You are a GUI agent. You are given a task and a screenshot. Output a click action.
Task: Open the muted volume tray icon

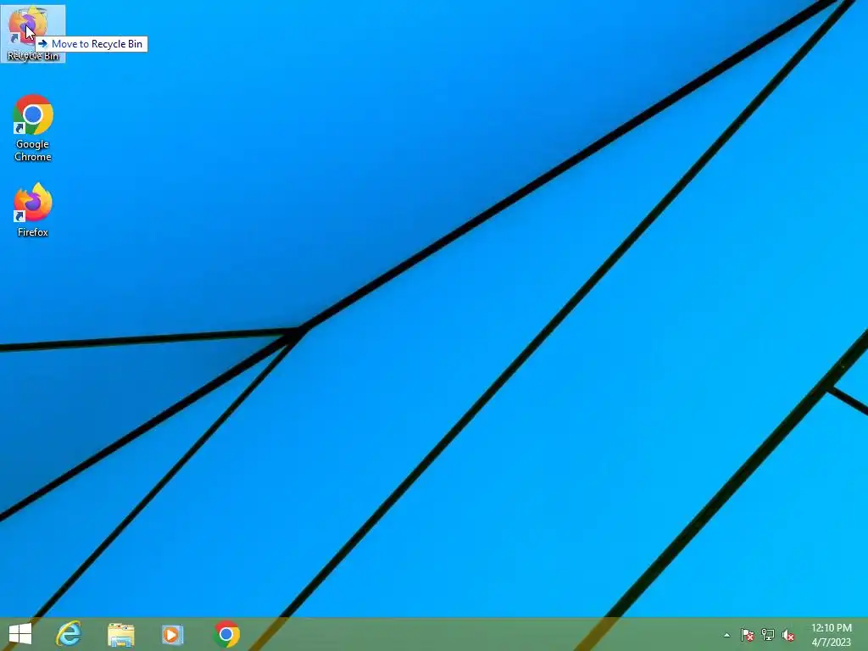pos(788,635)
